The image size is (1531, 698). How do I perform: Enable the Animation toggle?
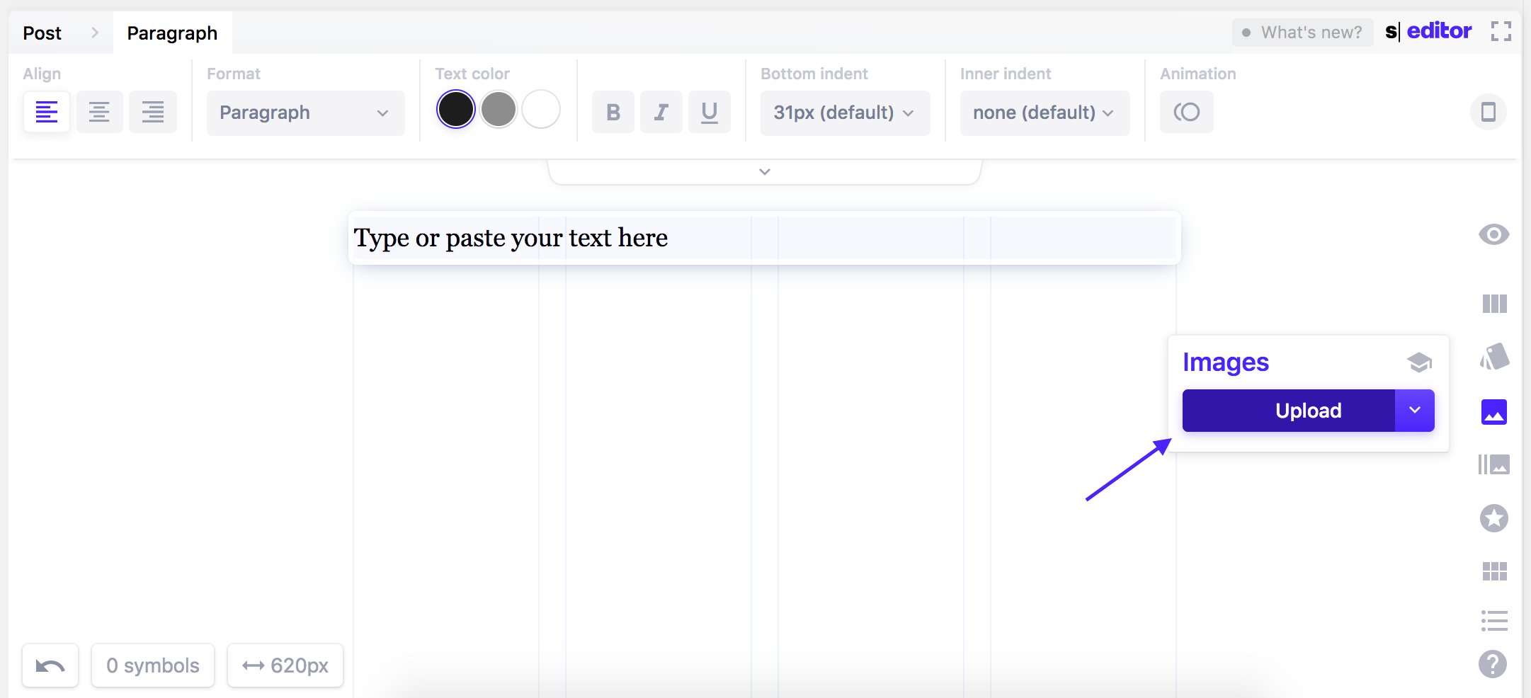[1187, 112]
